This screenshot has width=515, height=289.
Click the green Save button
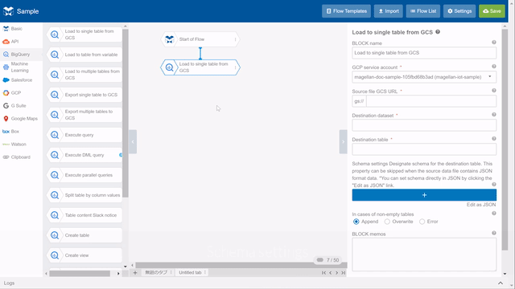(492, 11)
